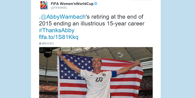Click the blue captain armband in photo
This screenshot has height=98, width=195.
(x=114, y=74)
